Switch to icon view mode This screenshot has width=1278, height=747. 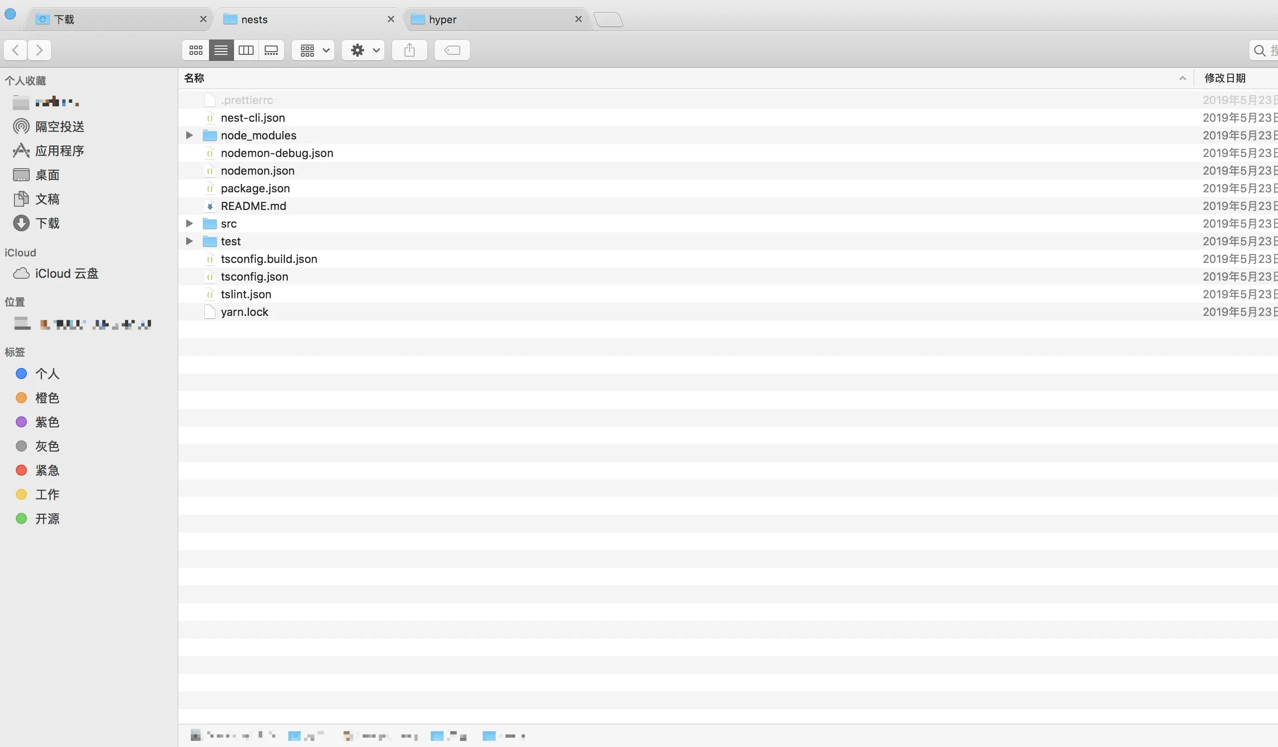click(x=196, y=50)
